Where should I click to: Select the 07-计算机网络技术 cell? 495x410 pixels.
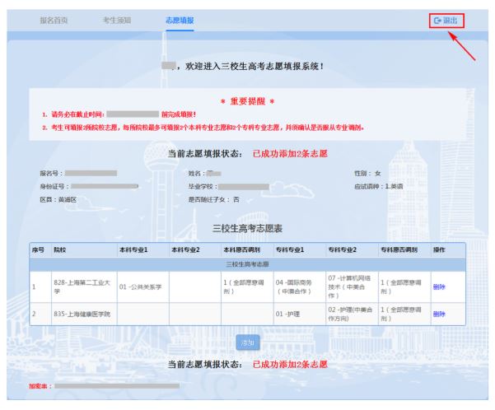click(350, 287)
